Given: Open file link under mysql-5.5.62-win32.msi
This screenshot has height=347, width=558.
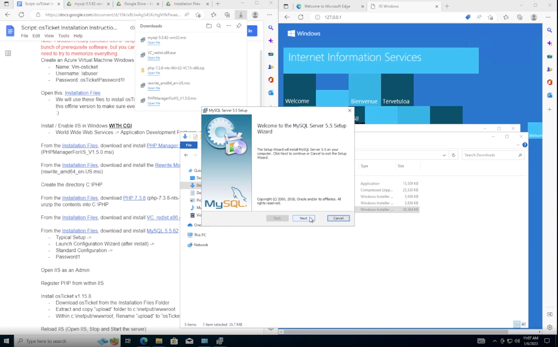Looking at the screenshot, I should click(x=154, y=43).
